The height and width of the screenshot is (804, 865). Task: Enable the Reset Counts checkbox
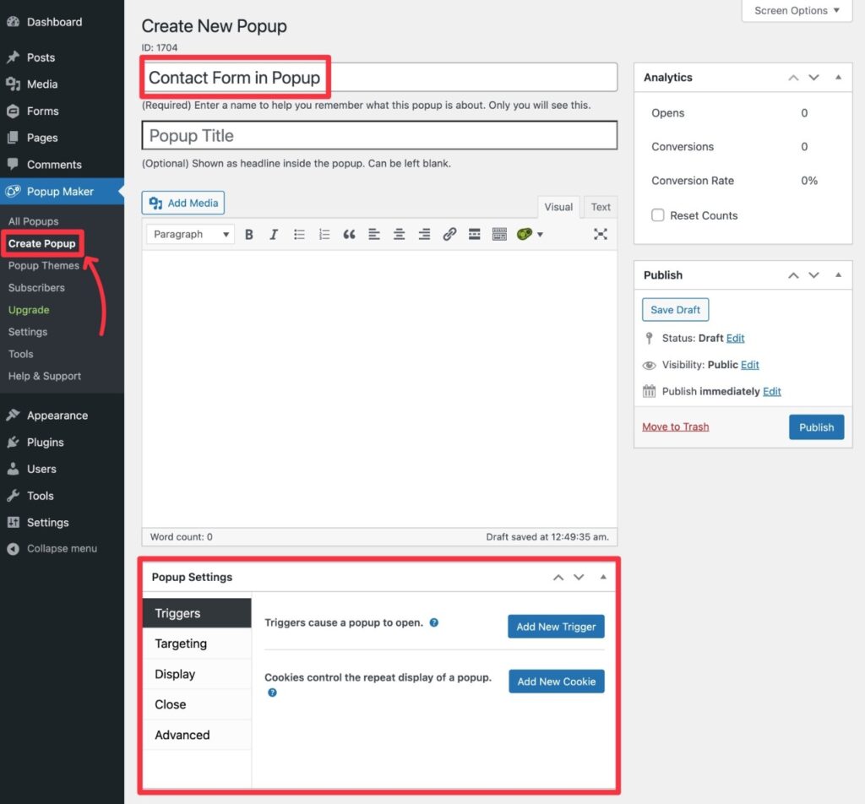[x=658, y=215]
